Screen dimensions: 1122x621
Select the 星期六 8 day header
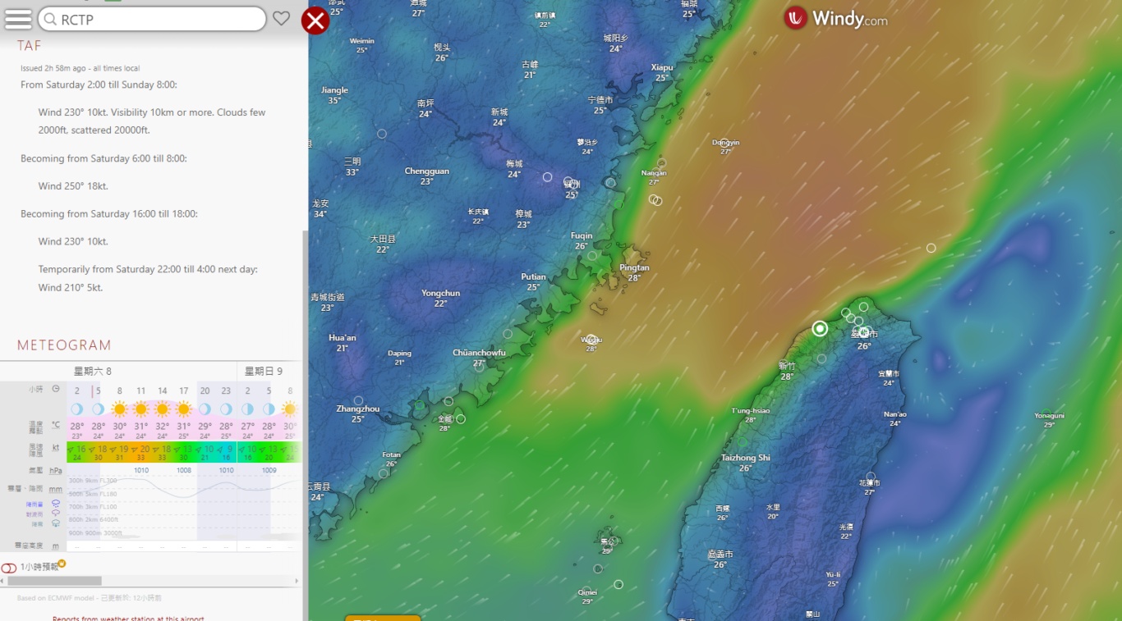[93, 372]
